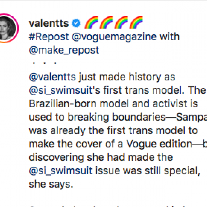Viewport: 207px width, 207px height.
Task: Open the @make_repost mention
Action: point(64,50)
